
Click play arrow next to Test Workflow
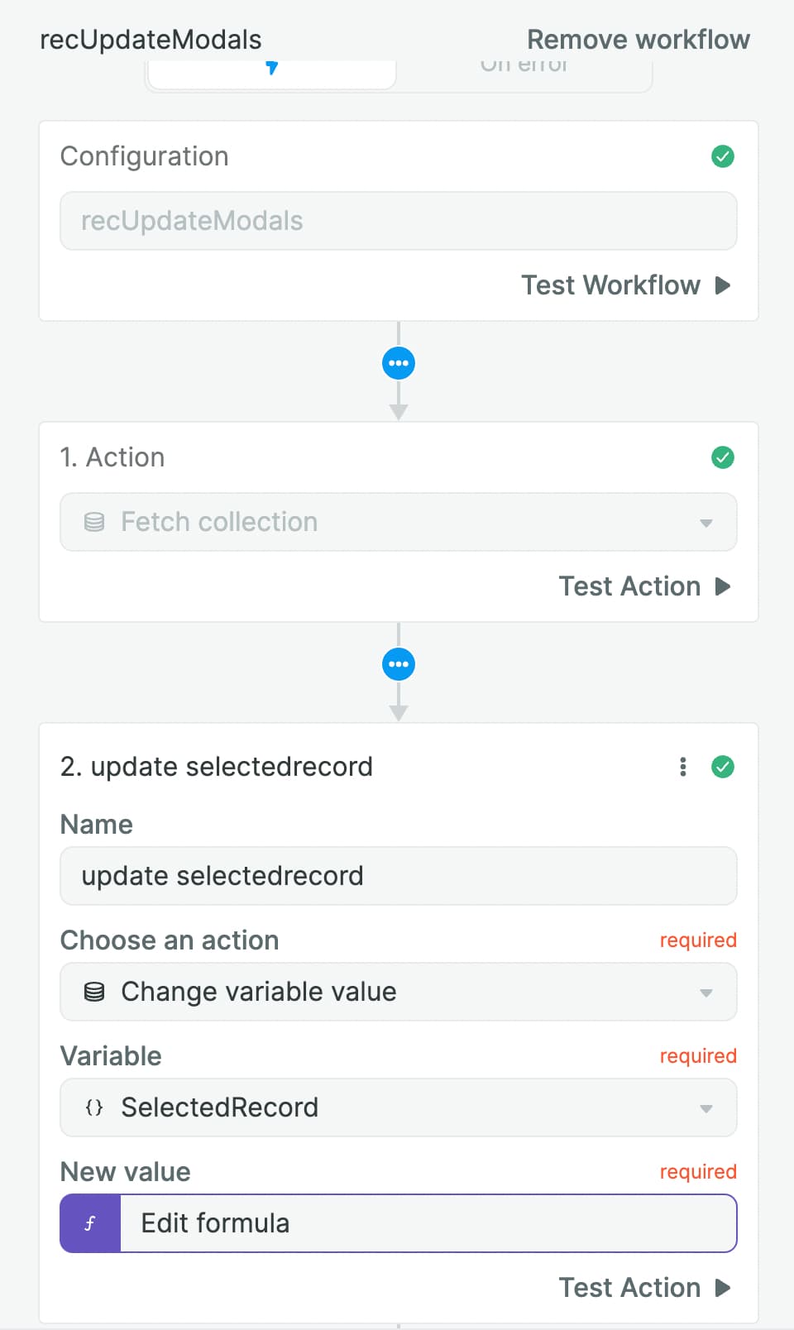coord(723,285)
